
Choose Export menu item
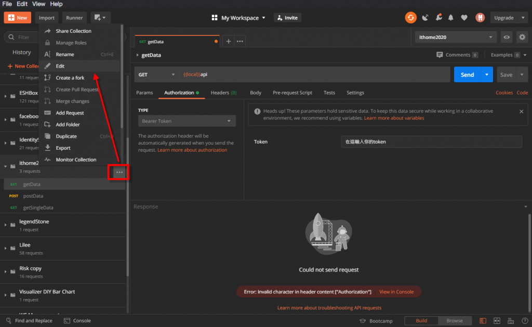[x=79, y=148]
